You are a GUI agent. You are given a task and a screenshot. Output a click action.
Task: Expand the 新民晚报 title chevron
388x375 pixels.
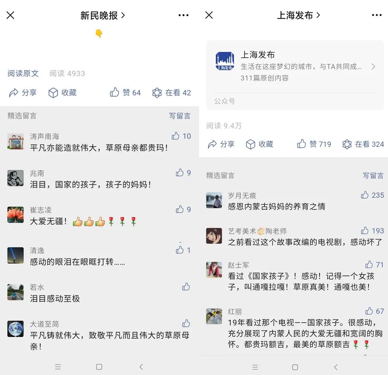coord(123,15)
